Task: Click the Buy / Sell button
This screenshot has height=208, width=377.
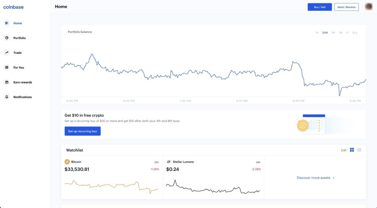Action: [320, 7]
